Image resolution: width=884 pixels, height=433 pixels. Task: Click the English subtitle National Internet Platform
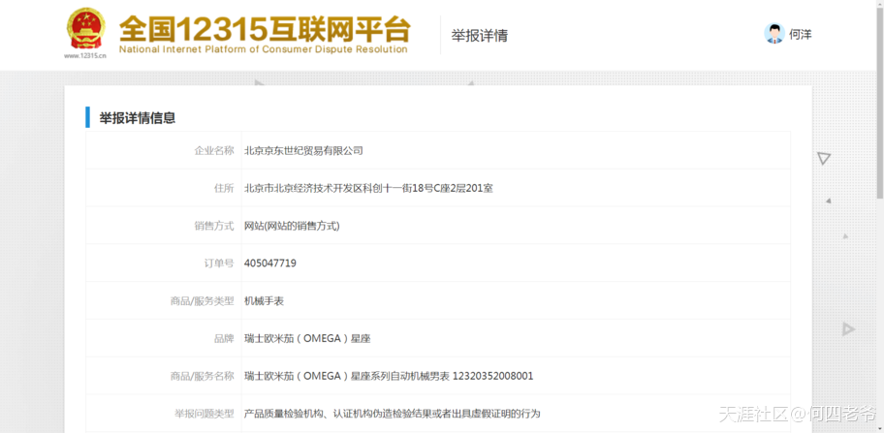pyautogui.click(x=263, y=49)
